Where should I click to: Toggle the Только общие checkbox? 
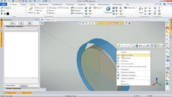coord(5,85)
